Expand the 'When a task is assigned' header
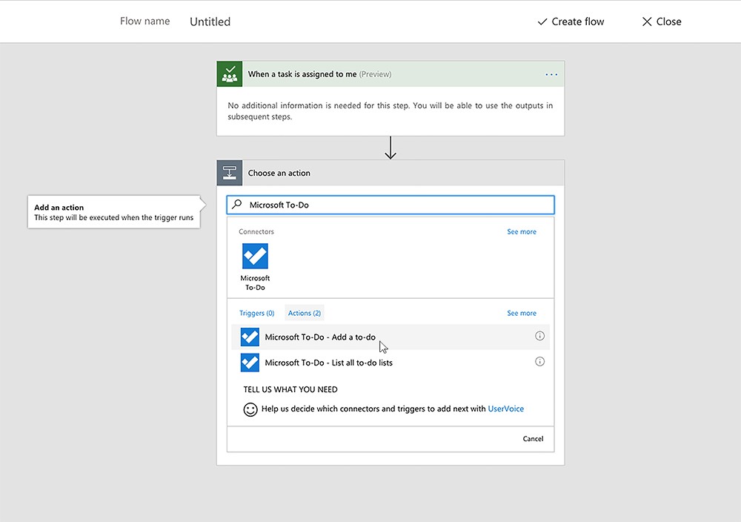 click(x=319, y=74)
